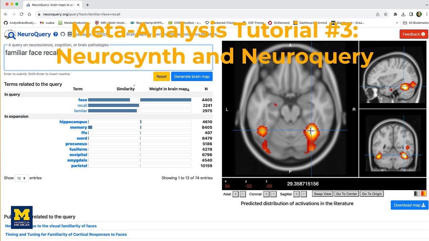Viewport: 429px width, 241px height.
Task: Open a new browser tab
Action: click(87, 5)
